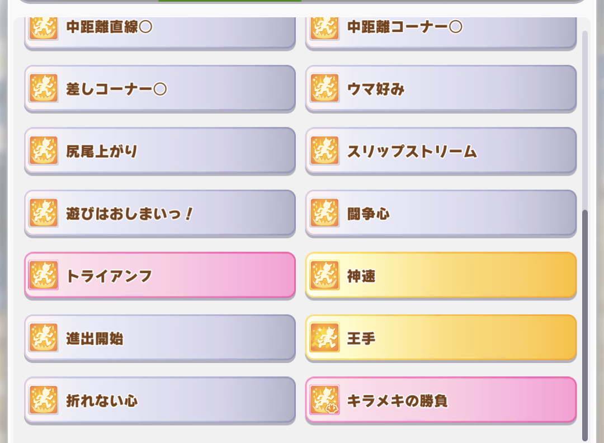Viewport: 604px width, 443px height.
Task: Click the skill icon next to ウマ好み
Action: (x=325, y=88)
